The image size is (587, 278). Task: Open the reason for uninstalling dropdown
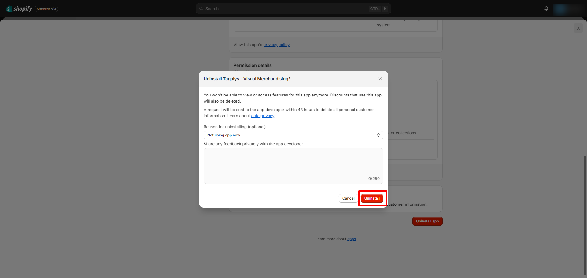pos(293,135)
